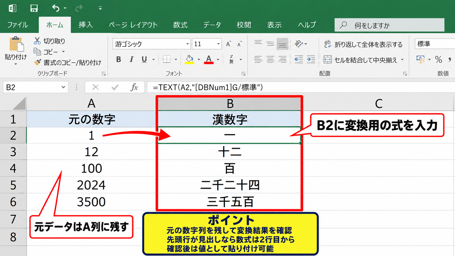455x256 pixels.
Task: Click the 貼り付け paste icon
Action: tap(16, 44)
